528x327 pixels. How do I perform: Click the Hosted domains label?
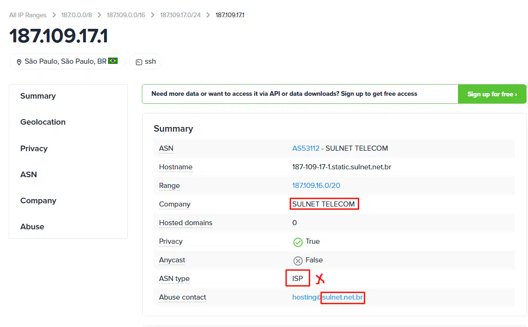[x=186, y=223]
